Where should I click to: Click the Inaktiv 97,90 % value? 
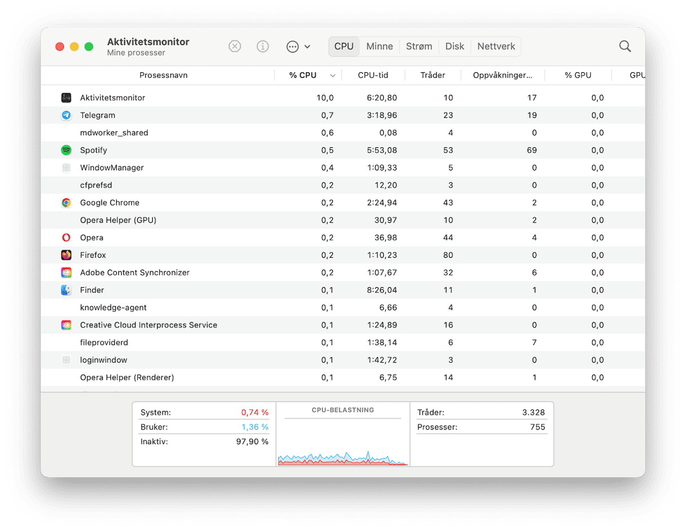pyautogui.click(x=252, y=441)
